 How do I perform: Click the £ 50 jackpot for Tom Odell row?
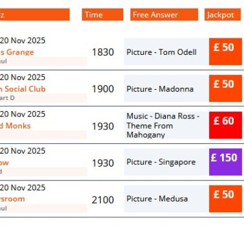[226, 52]
